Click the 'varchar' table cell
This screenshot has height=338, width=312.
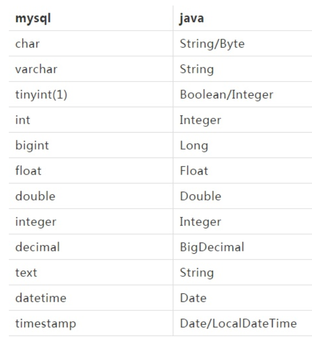coord(36,69)
